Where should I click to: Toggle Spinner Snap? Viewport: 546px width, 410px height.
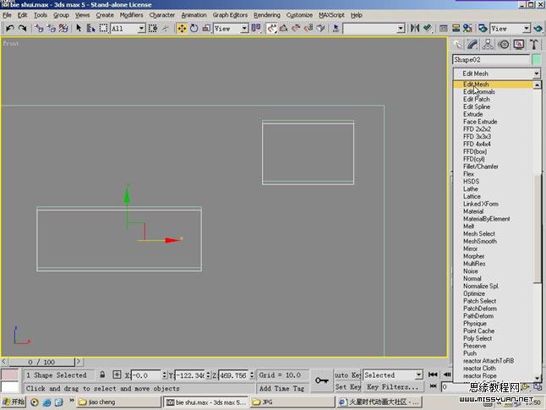click(308, 28)
